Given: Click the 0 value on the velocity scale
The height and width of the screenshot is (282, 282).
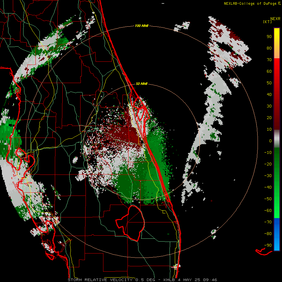Looking at the screenshot, I should click(270, 141).
